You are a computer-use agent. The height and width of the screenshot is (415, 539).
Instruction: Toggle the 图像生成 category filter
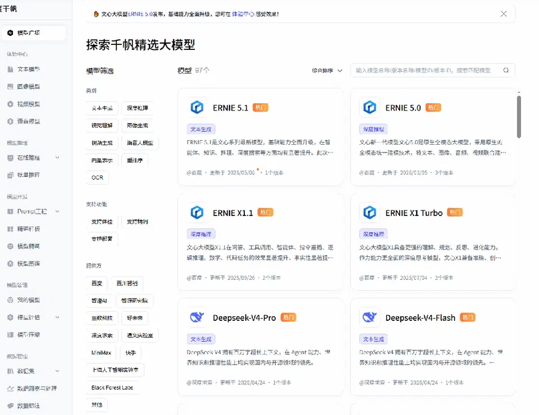138,126
